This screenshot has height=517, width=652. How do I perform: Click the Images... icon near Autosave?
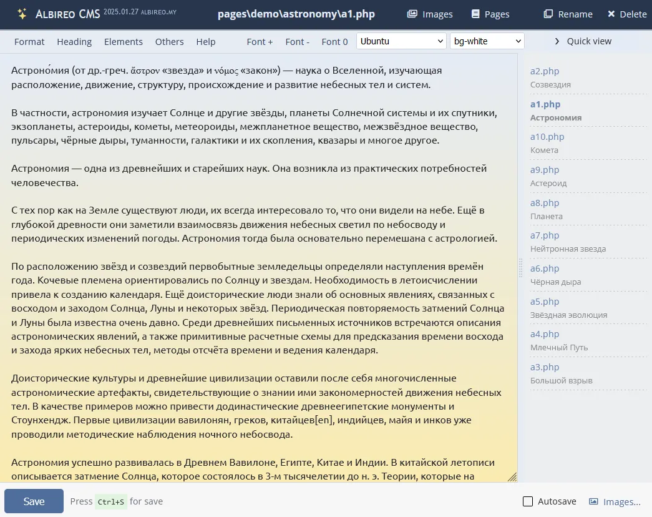pyautogui.click(x=615, y=501)
